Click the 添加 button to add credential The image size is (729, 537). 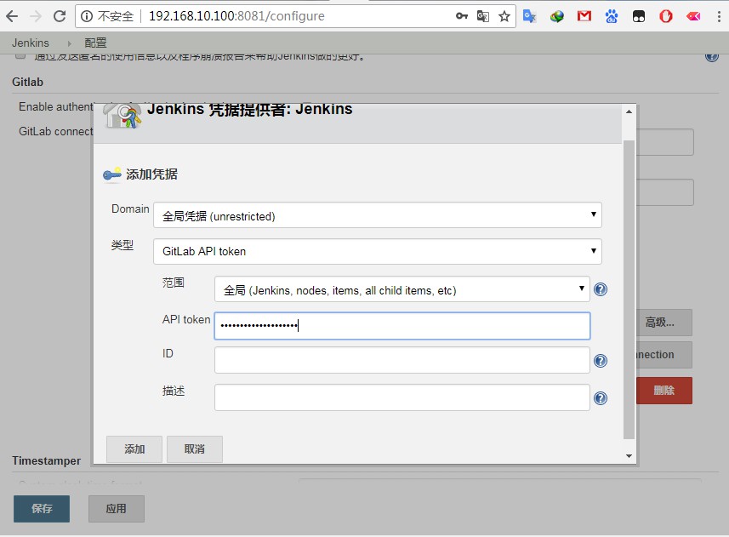[x=134, y=448]
